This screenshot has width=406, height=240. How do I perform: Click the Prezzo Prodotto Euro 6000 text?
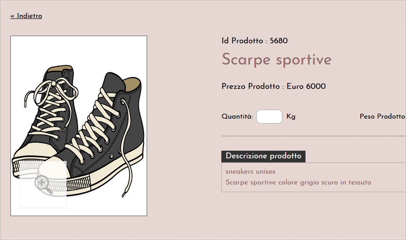pos(273,86)
